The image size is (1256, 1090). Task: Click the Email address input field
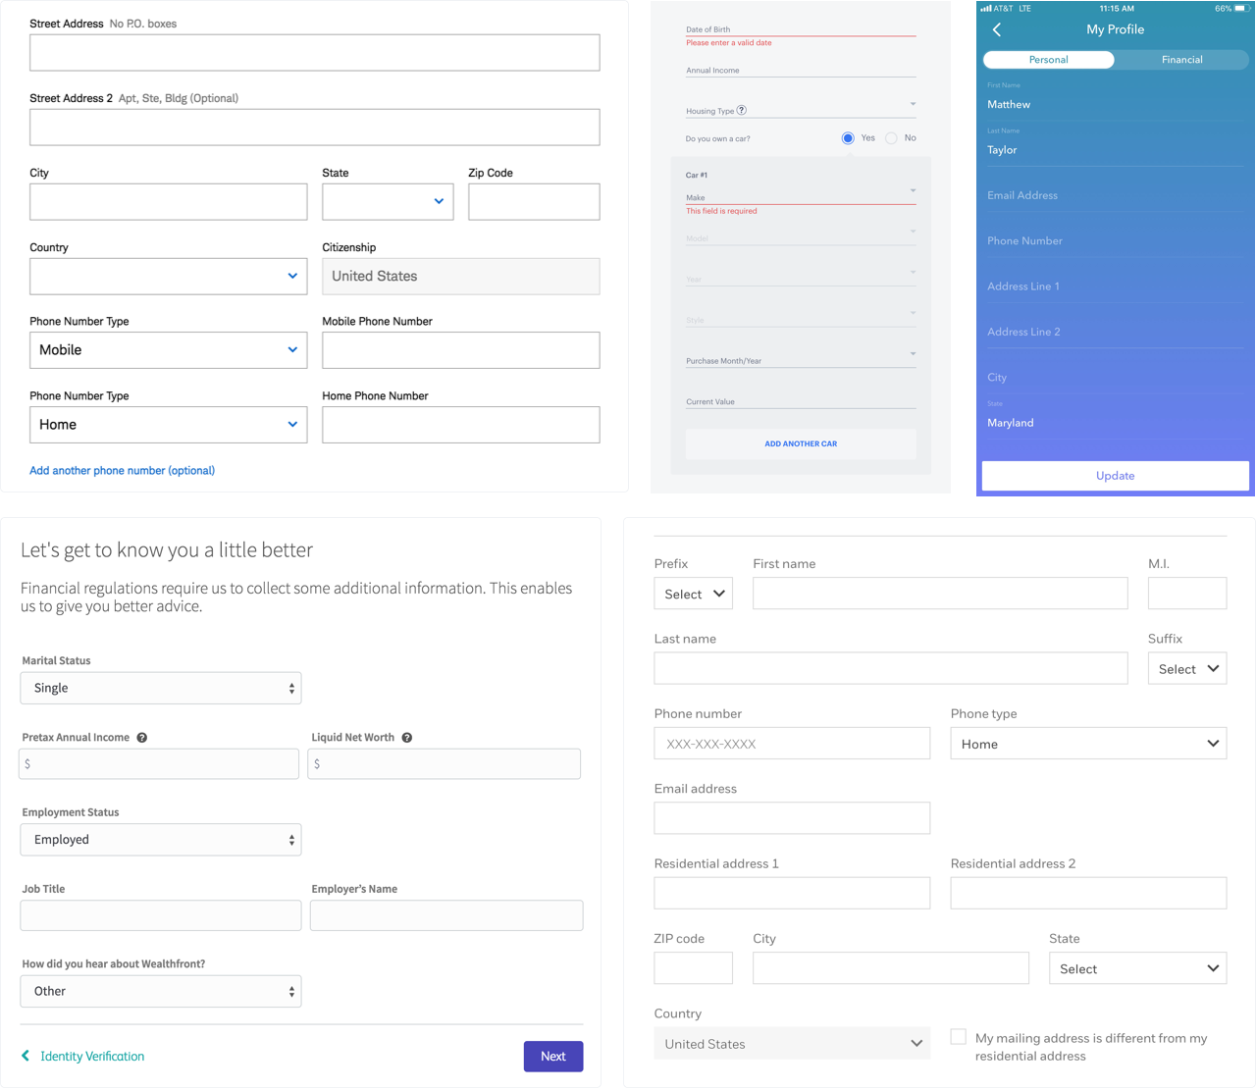792,818
